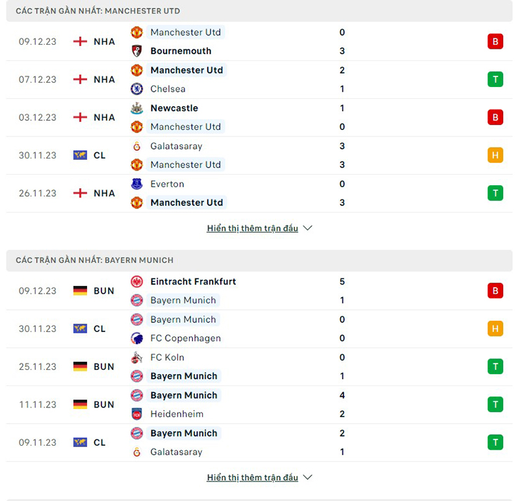The image size is (520, 501).
Task: Open the FC Copenhagen club logo
Action: coord(136,338)
